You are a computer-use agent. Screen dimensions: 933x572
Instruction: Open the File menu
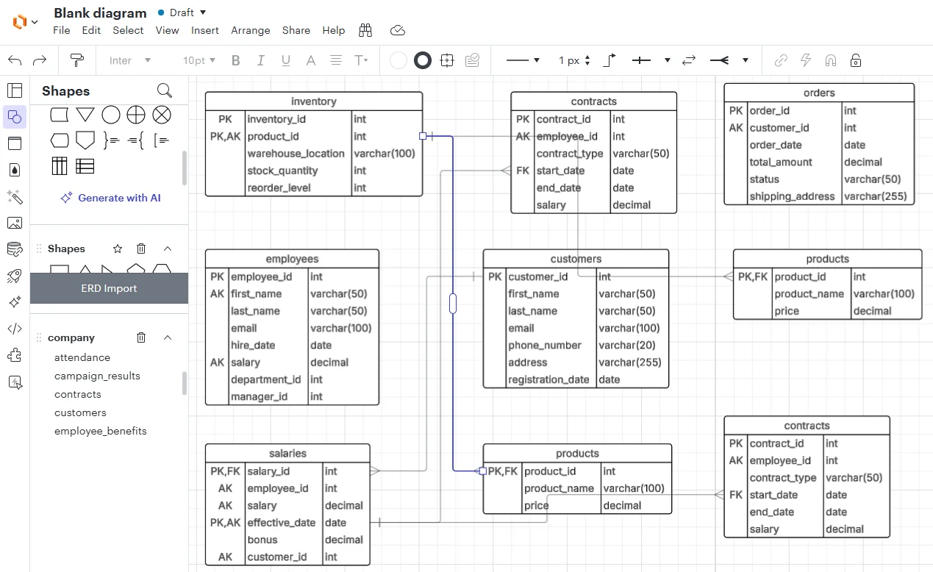click(62, 30)
